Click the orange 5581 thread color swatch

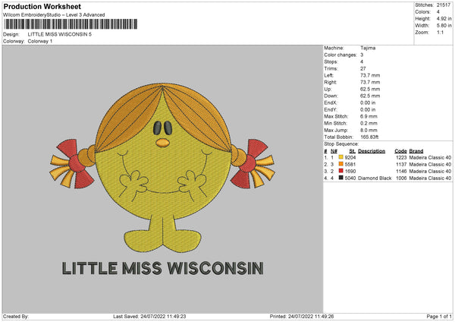(x=340, y=164)
